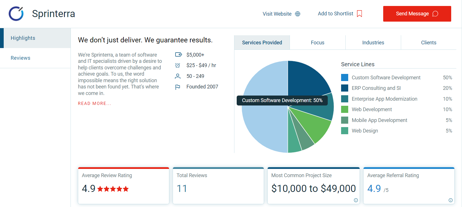462x207 pixels.
Task: Click the $25 - $49 / hr rate text
Action: [x=201, y=65]
